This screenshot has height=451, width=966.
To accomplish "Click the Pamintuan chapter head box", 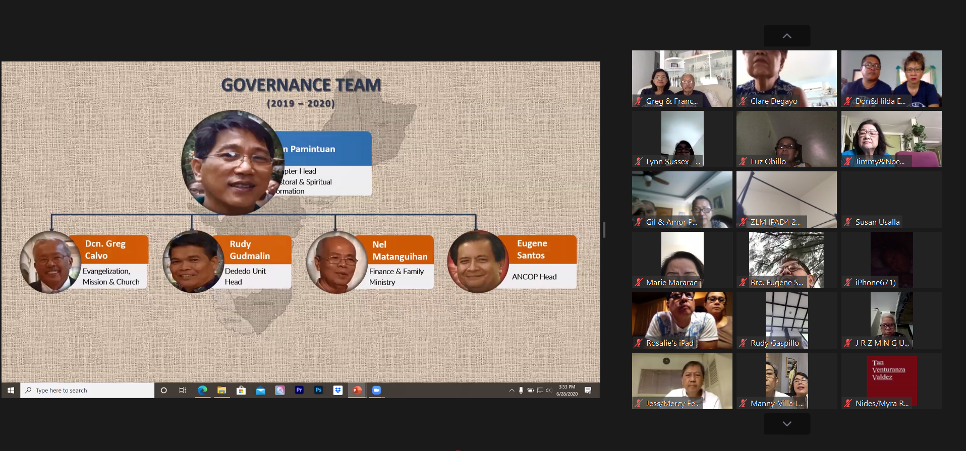I will [325, 163].
